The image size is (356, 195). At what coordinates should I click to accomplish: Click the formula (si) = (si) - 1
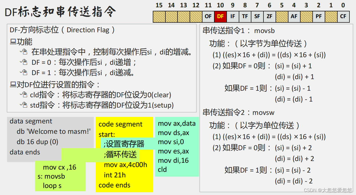point(292,88)
